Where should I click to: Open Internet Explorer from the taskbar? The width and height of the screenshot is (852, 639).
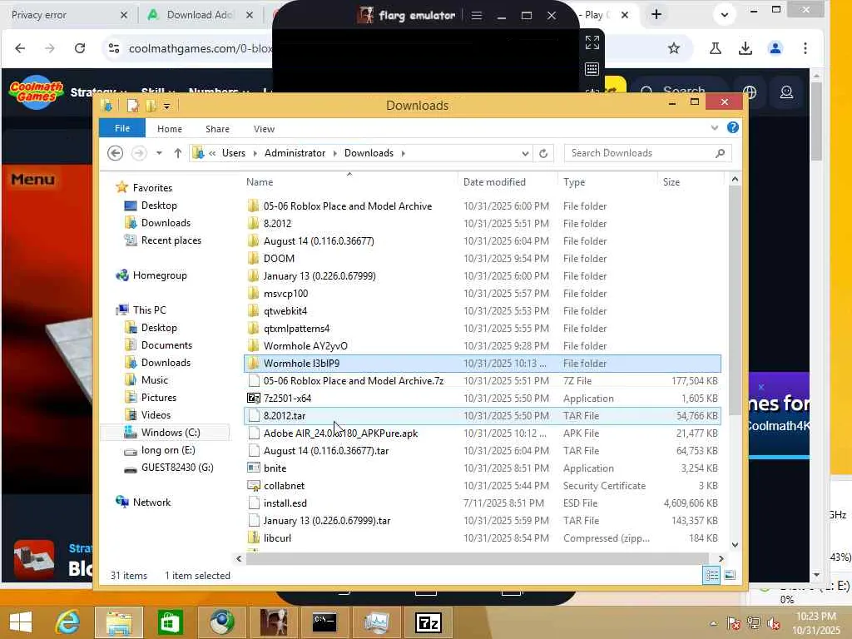coord(68,622)
